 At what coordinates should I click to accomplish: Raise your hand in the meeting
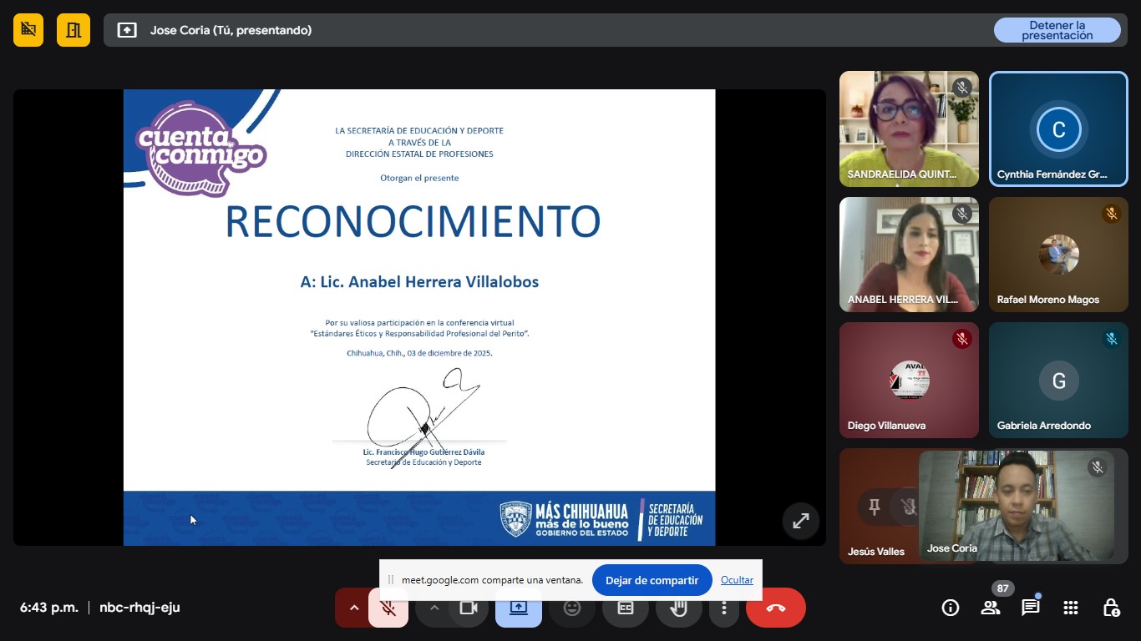coord(679,608)
